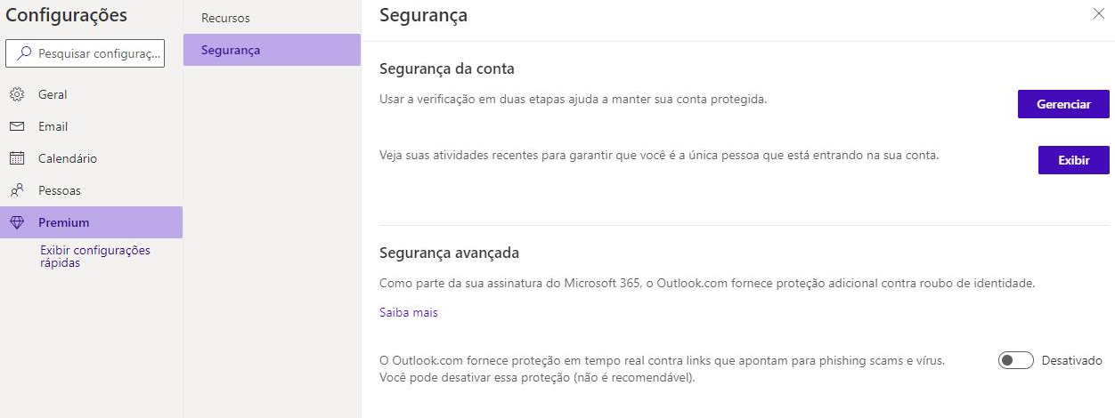Select the Segurança section in the list
The width and height of the screenshot is (1115, 418).
272,50
